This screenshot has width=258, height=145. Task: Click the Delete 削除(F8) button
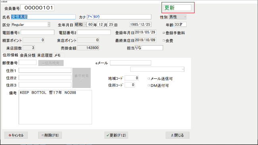click(50, 135)
